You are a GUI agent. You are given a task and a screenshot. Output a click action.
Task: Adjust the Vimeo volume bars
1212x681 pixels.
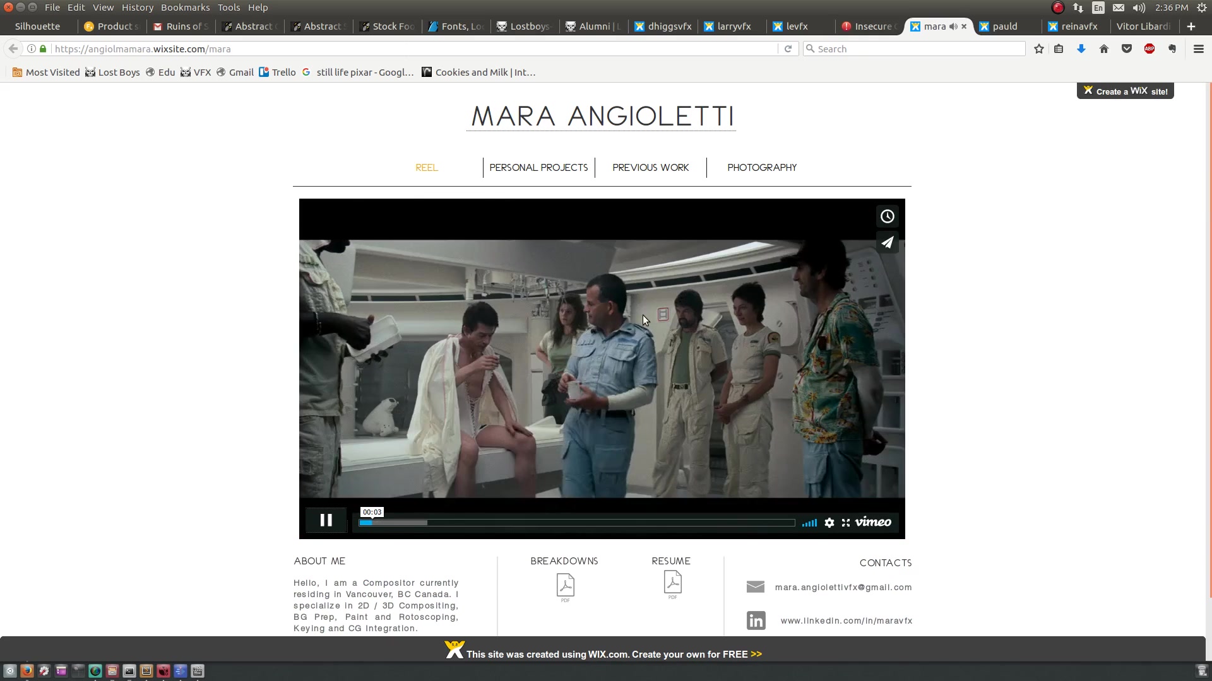pyautogui.click(x=809, y=523)
